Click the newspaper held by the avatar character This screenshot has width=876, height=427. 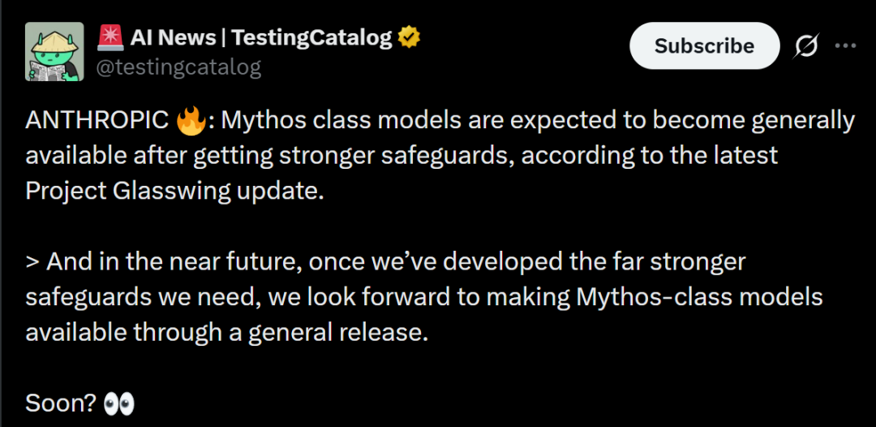point(45,70)
